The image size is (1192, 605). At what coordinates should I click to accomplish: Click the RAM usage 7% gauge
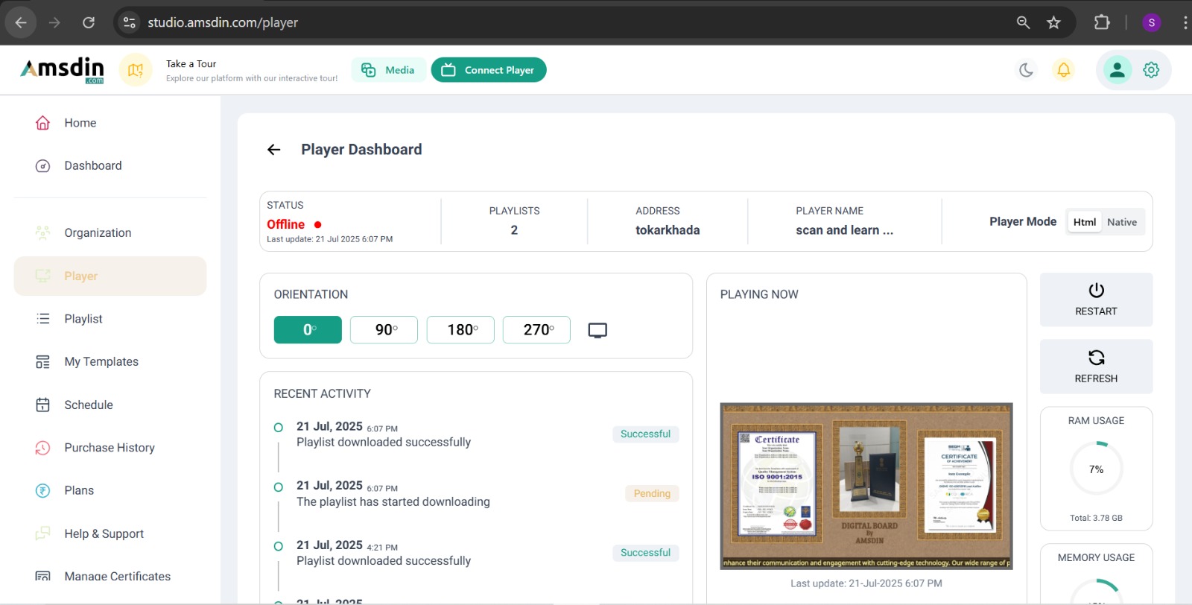tap(1096, 469)
